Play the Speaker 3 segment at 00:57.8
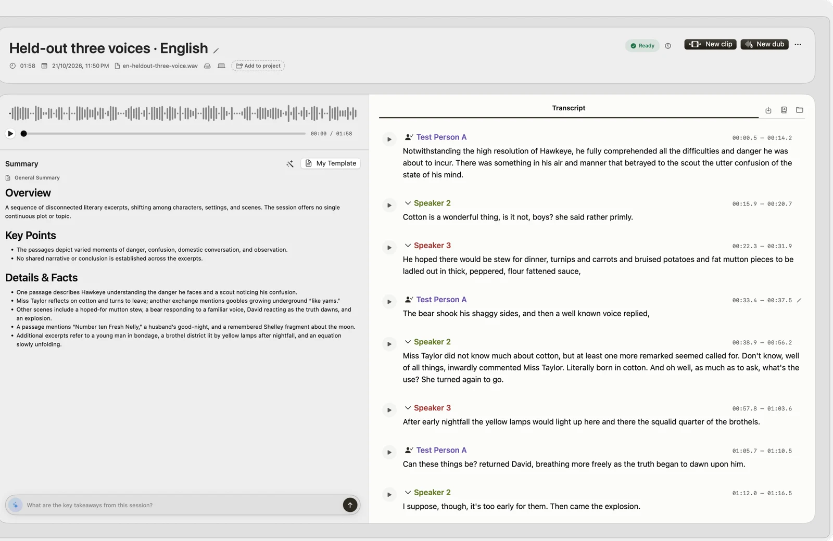This screenshot has width=833, height=541. click(389, 410)
